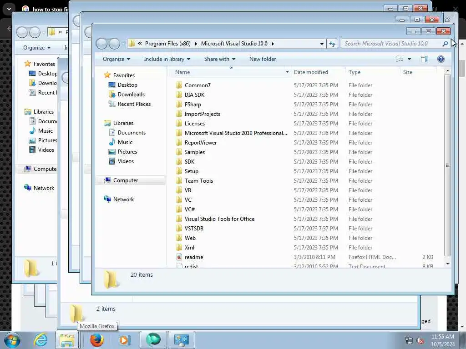Open Windows Media Player from taskbar
Screen dimensions: 466x349
[124, 340]
